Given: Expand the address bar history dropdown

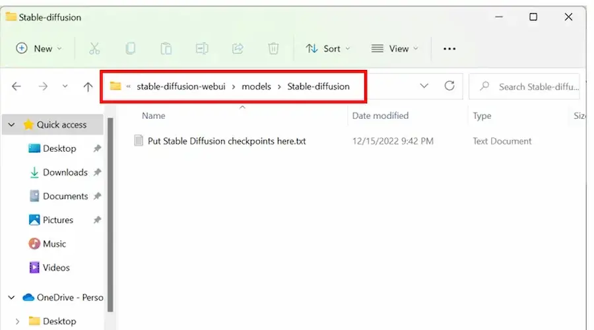Looking at the screenshot, I should click(424, 86).
